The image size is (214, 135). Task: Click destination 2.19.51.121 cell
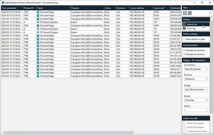(x=175, y=39)
